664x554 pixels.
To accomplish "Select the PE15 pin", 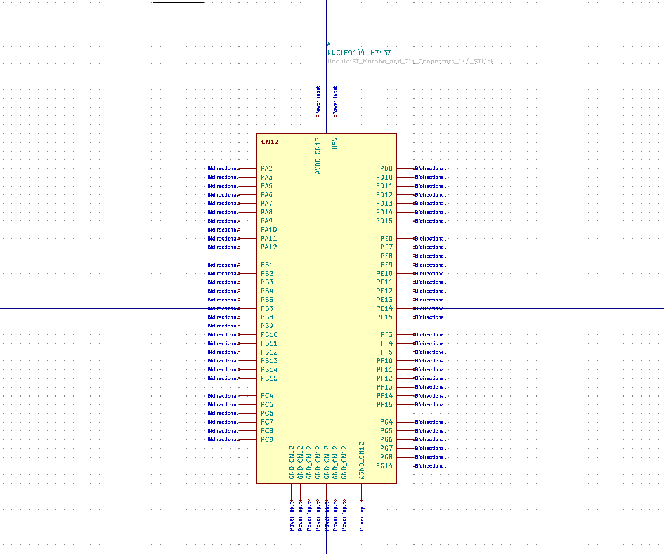I will 385,317.
